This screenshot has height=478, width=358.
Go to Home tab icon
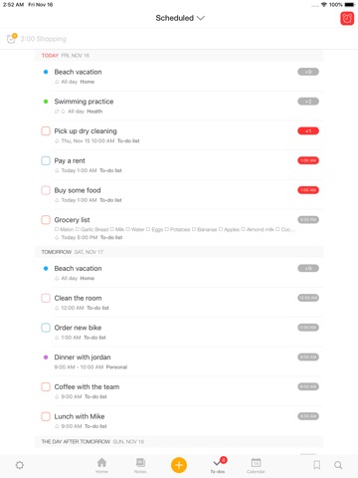[x=101, y=465]
